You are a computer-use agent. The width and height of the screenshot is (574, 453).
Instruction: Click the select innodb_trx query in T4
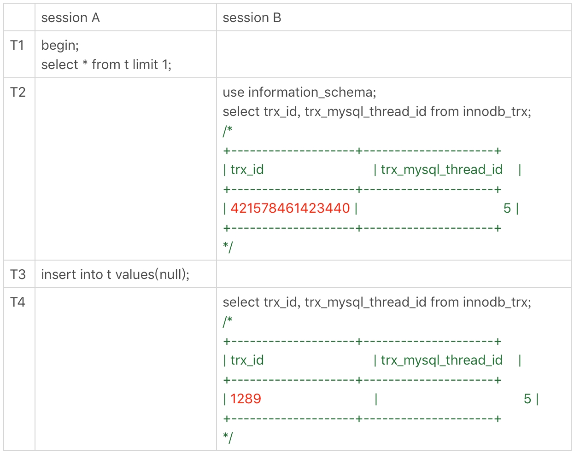(377, 302)
